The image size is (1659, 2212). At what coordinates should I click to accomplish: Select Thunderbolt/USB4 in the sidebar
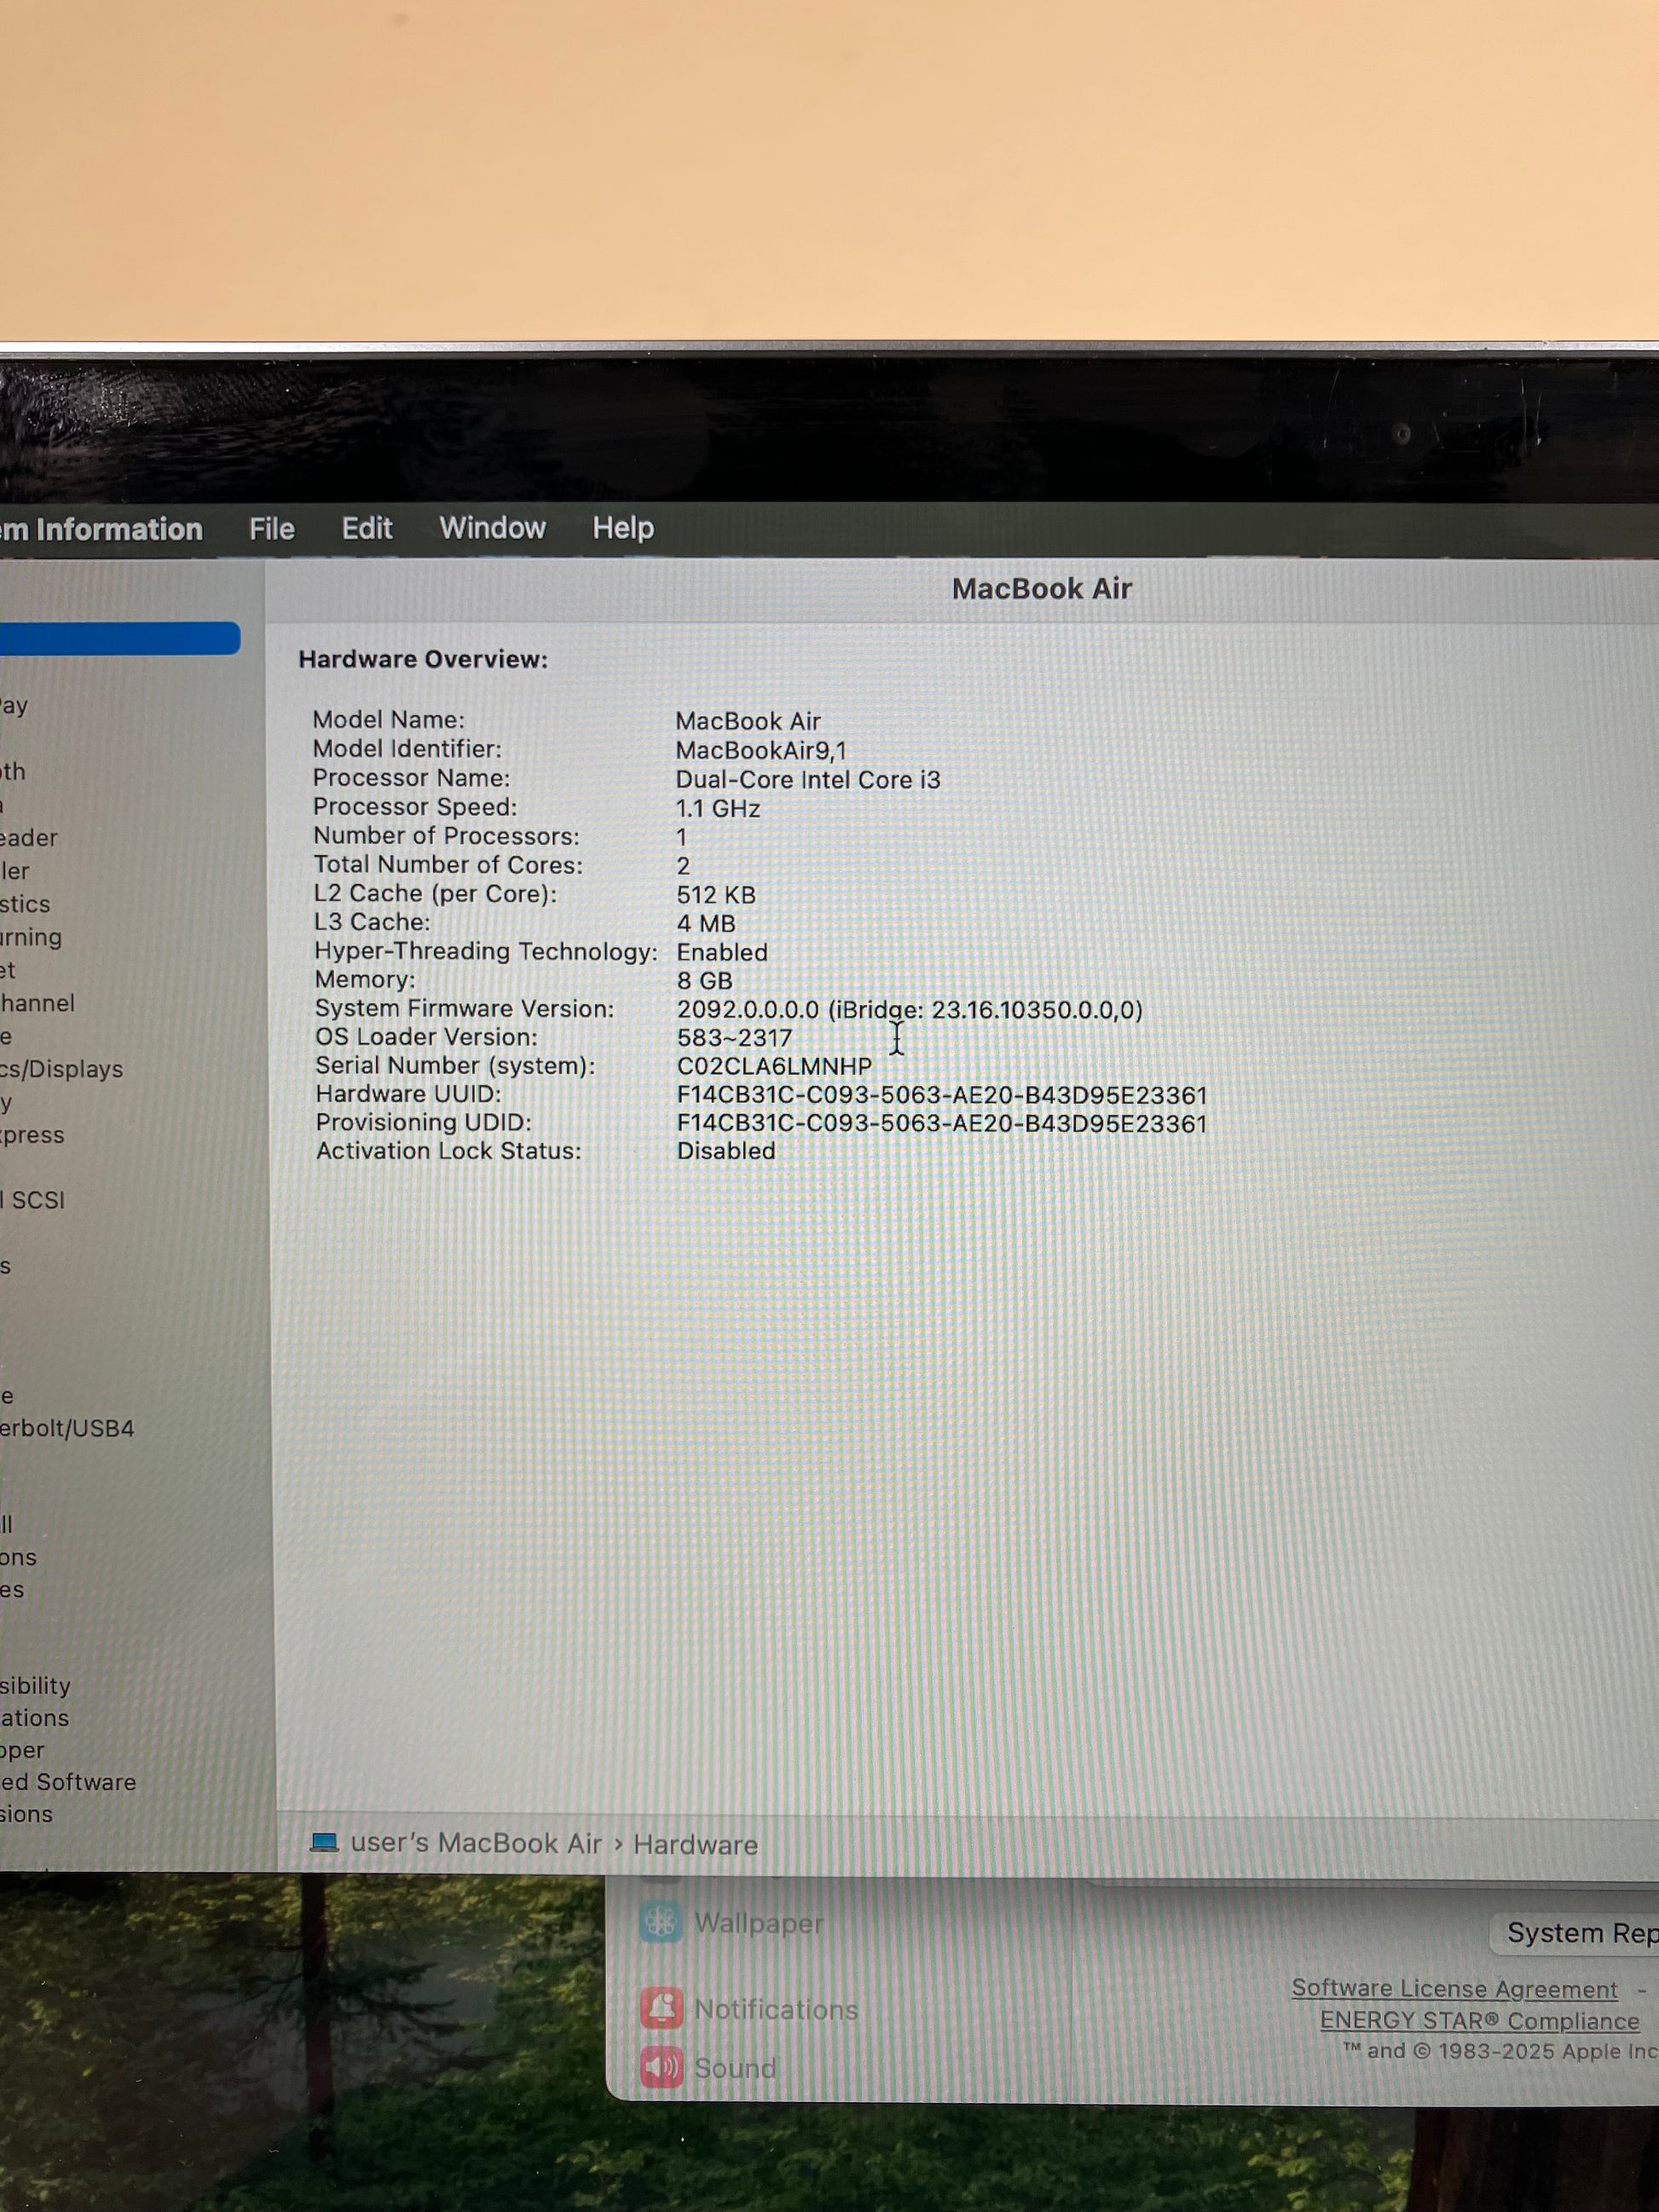coord(66,1428)
